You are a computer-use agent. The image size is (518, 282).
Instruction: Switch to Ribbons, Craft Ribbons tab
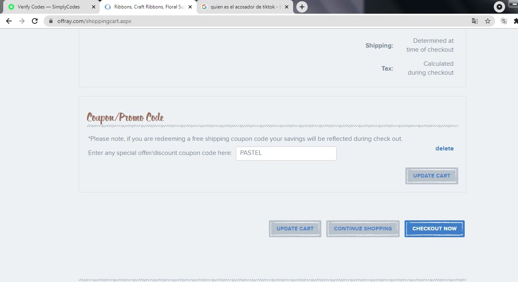pyautogui.click(x=148, y=7)
